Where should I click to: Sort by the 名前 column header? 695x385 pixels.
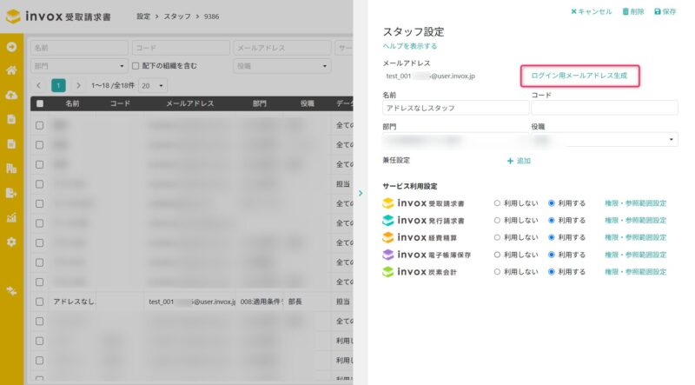pyautogui.click(x=72, y=103)
